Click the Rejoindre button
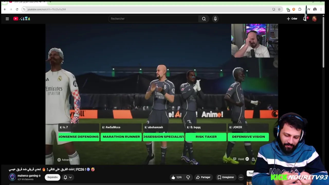The image size is (329, 185). pos(52,177)
